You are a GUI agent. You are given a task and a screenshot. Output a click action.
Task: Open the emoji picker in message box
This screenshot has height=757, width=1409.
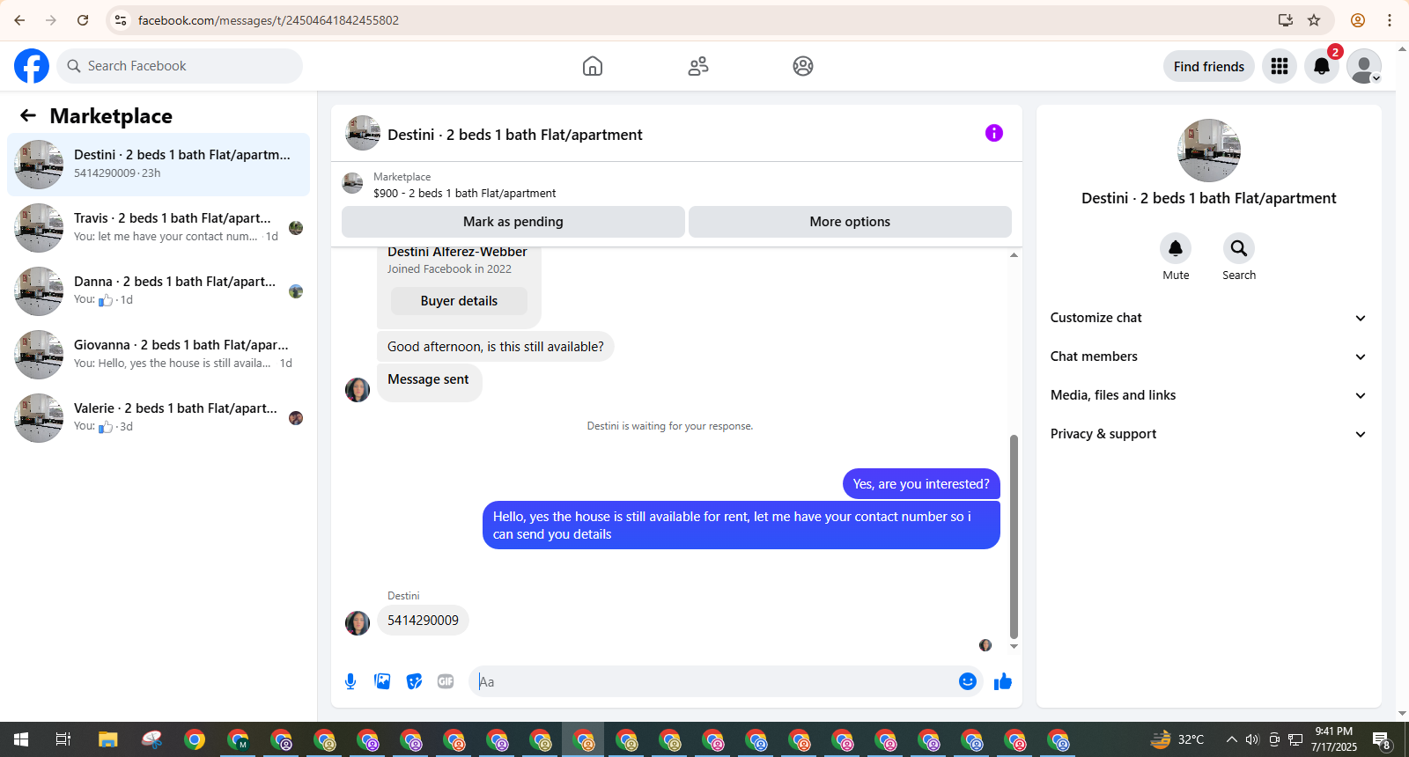(x=968, y=681)
